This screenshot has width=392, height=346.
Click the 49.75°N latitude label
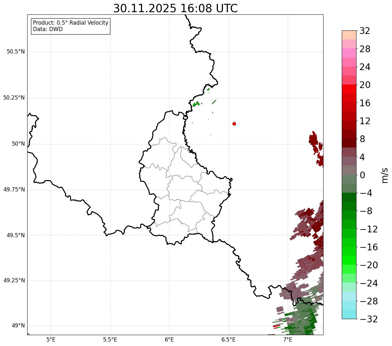pos(14,189)
